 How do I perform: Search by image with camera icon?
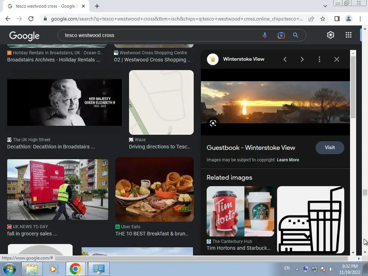[x=281, y=35]
